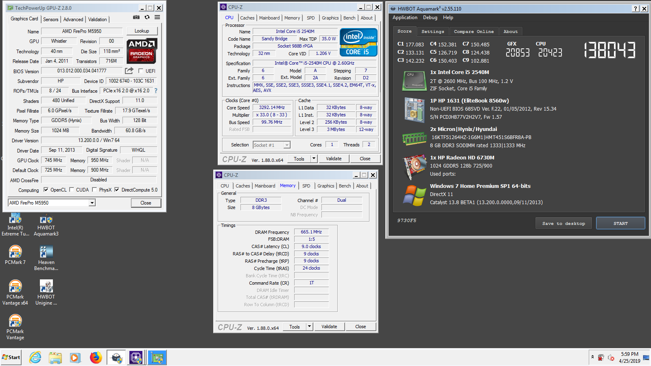The width and height of the screenshot is (651, 366).
Task: Click Close in the lower CPU-Z window
Action: [x=360, y=327]
